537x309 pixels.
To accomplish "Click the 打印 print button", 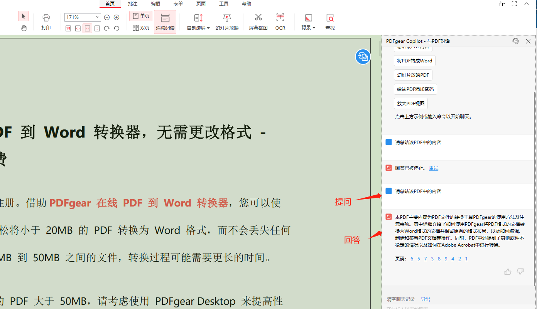I will click(x=46, y=22).
